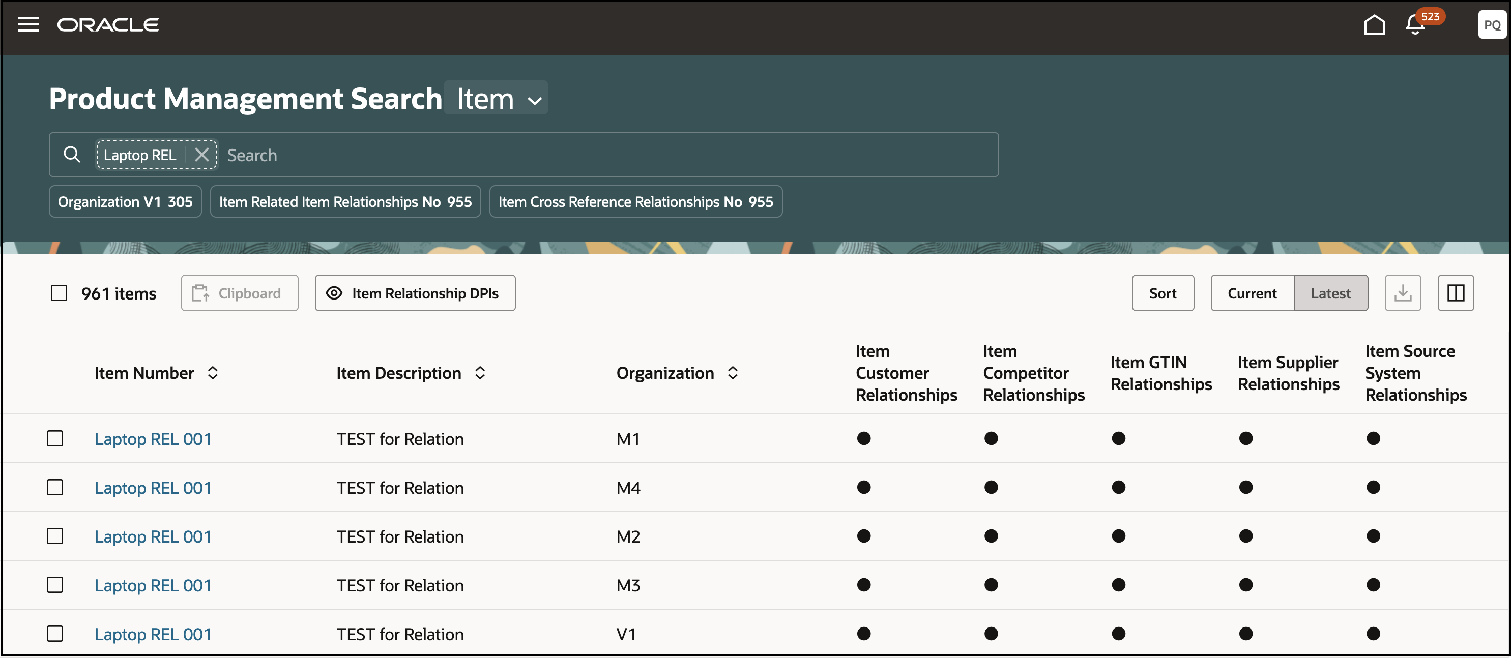
Task: Click the magnifying glass search icon
Action: pyautogui.click(x=72, y=155)
